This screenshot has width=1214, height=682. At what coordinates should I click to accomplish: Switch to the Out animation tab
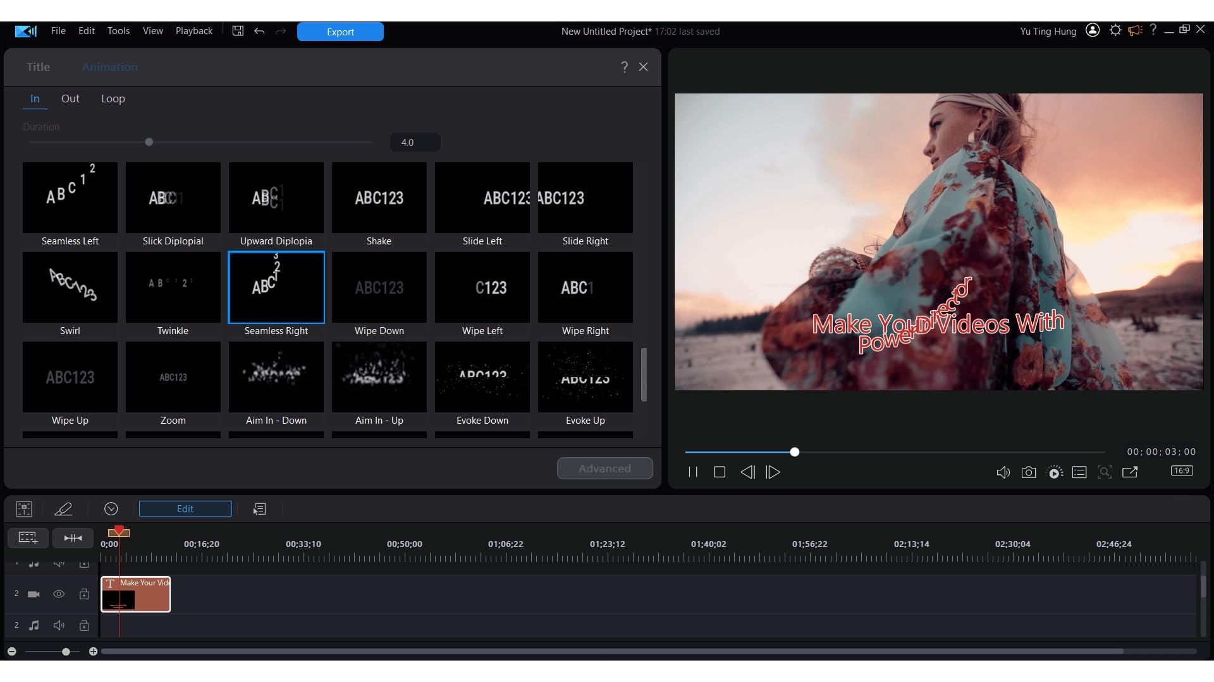70,99
